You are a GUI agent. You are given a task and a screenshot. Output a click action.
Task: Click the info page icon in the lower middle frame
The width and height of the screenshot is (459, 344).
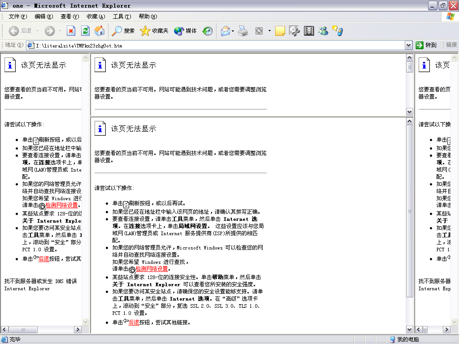coord(100,129)
